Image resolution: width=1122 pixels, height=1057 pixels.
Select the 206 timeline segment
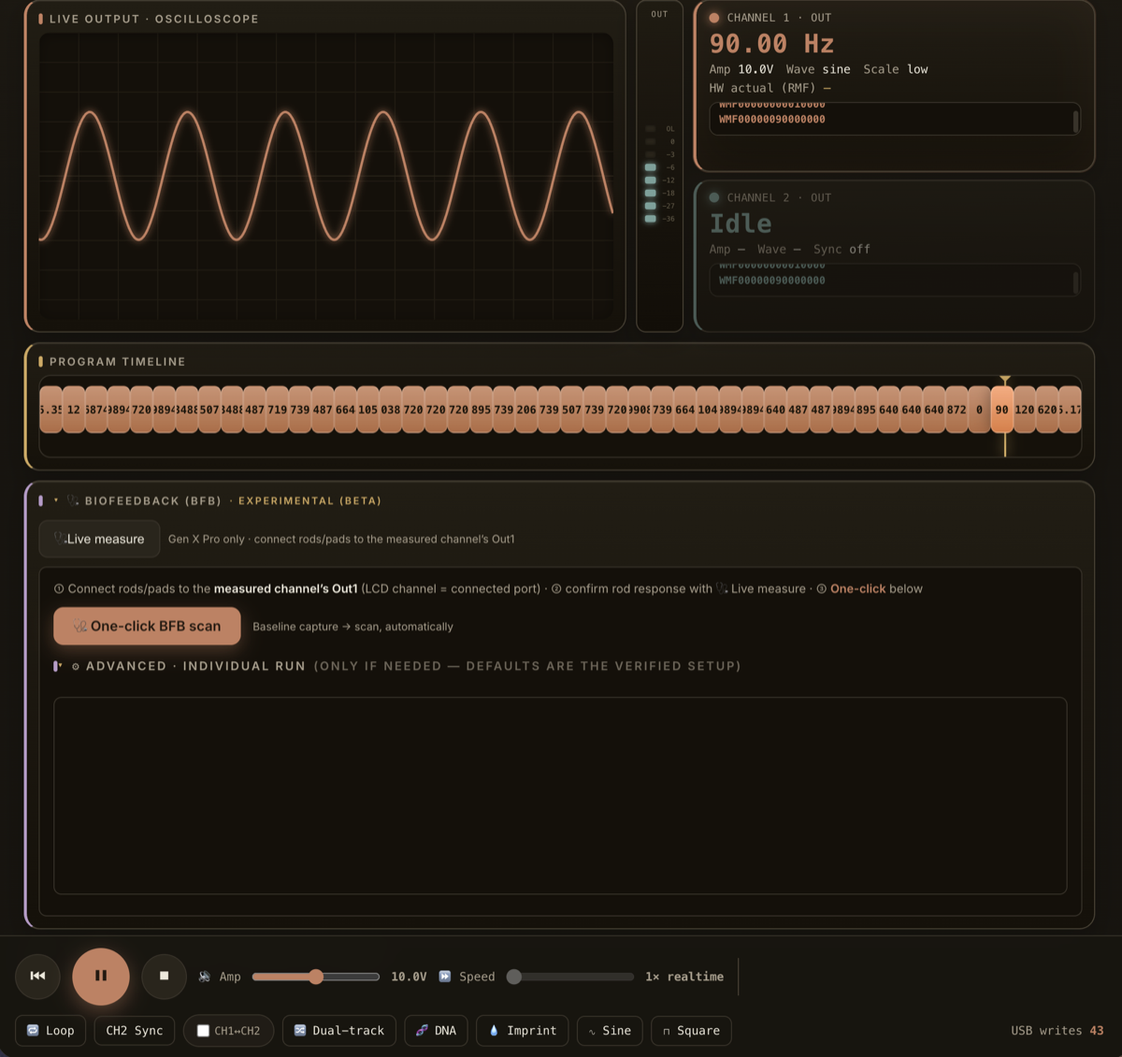point(526,410)
